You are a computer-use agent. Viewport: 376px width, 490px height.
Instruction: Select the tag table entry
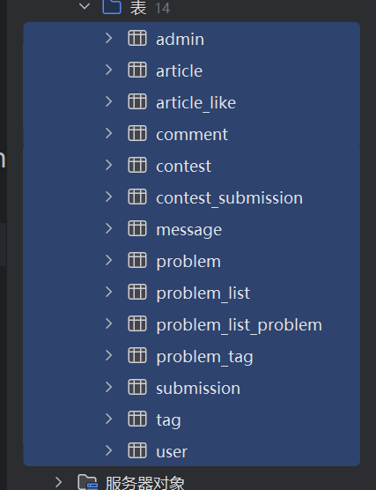pyautogui.click(x=192, y=419)
